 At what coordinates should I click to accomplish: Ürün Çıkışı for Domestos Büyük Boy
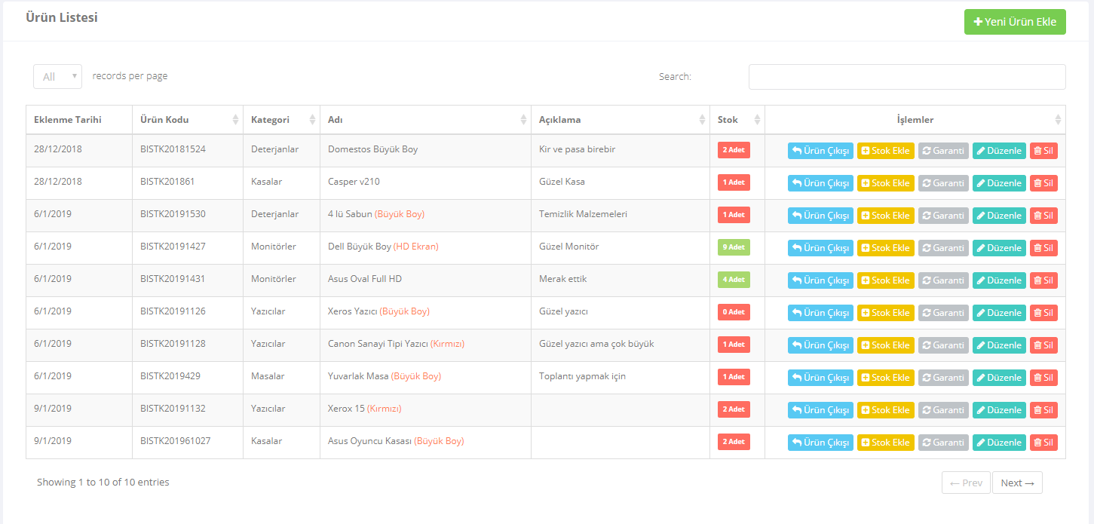pos(820,151)
